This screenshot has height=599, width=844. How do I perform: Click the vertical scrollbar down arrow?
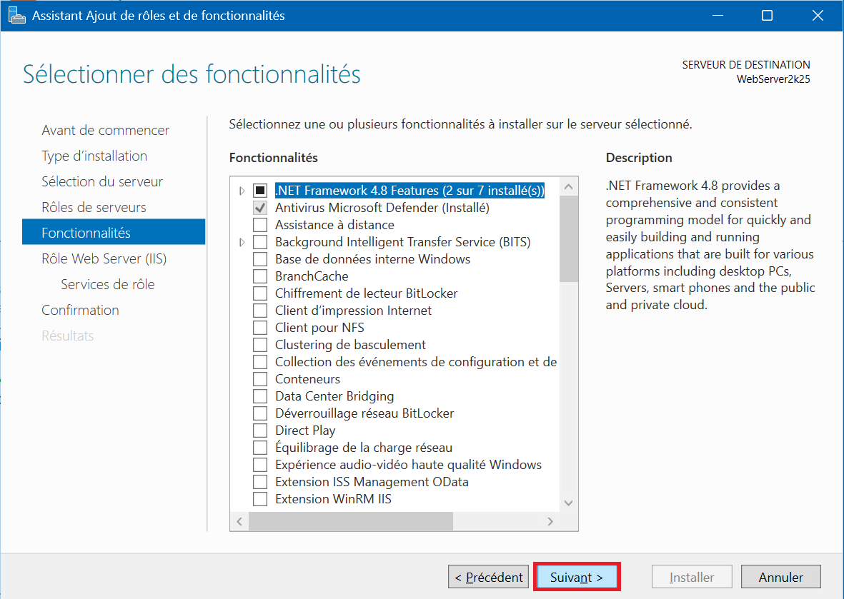click(569, 503)
